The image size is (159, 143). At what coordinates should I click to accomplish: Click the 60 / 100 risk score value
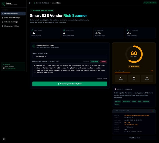[127, 123]
